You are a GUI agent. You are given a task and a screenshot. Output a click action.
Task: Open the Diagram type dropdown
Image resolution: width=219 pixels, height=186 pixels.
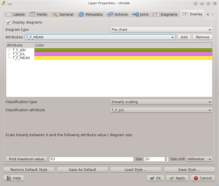(161, 30)
